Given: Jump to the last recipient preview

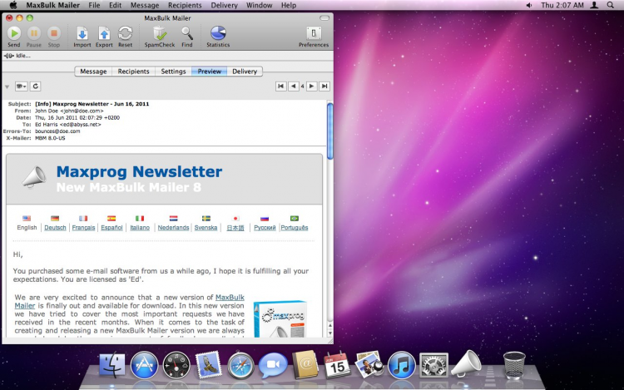Looking at the screenshot, I should pyautogui.click(x=324, y=86).
